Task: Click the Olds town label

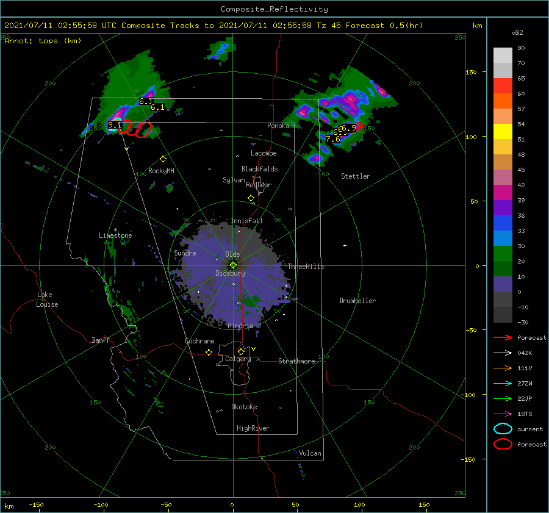Action: pyautogui.click(x=232, y=254)
